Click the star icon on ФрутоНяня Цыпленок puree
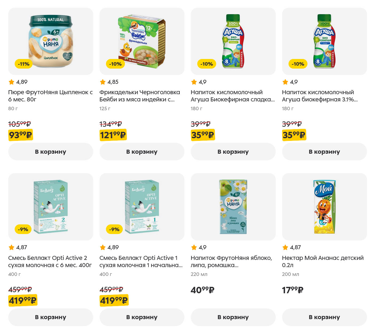375x329 pixels. 11,82
